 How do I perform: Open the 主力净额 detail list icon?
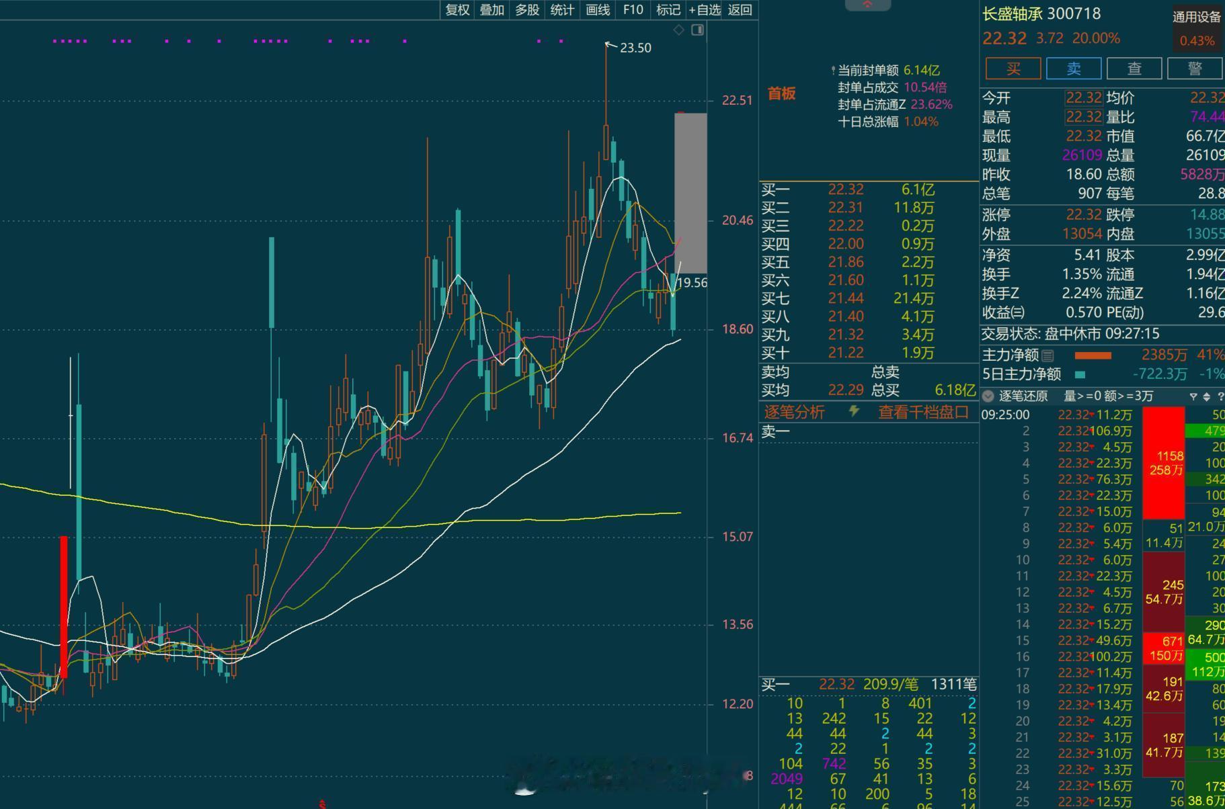[1048, 355]
